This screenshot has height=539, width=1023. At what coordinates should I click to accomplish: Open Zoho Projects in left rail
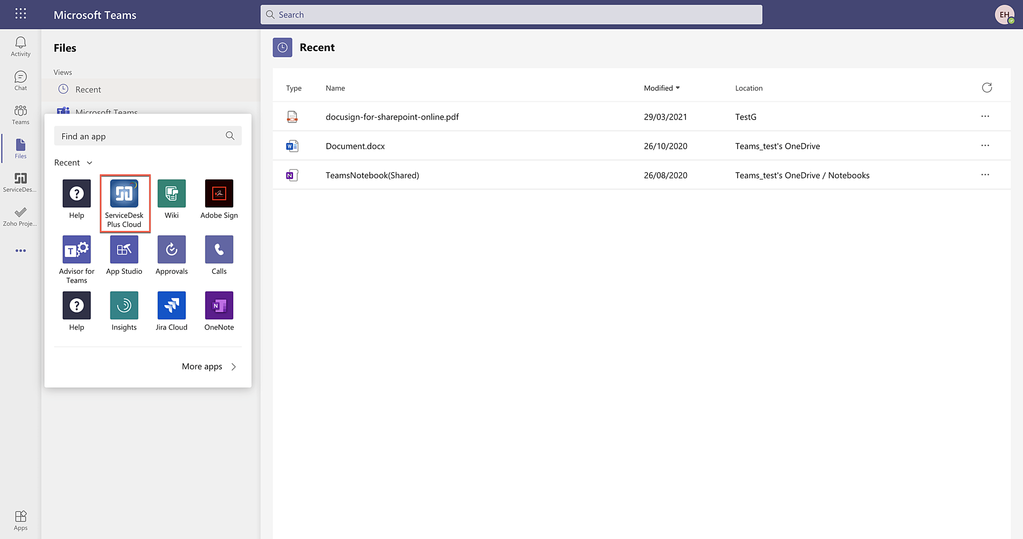coord(20,217)
